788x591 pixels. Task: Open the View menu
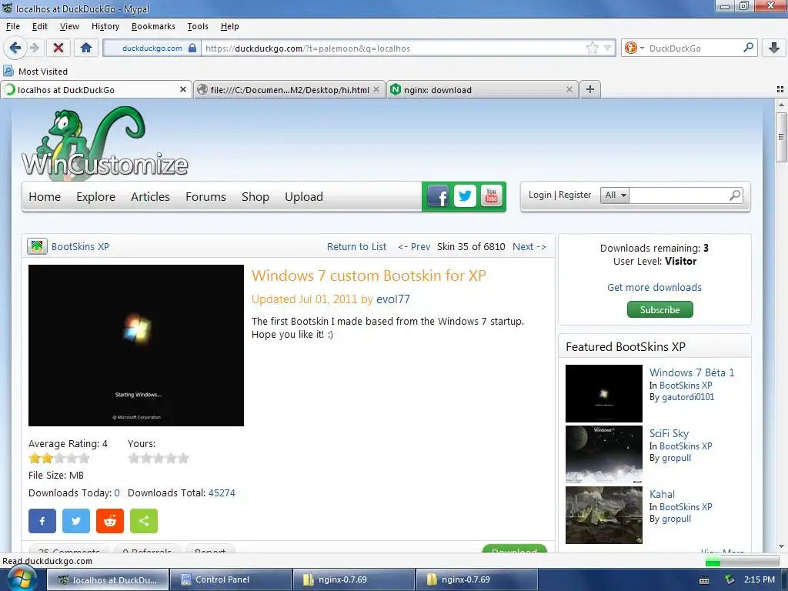tap(69, 26)
